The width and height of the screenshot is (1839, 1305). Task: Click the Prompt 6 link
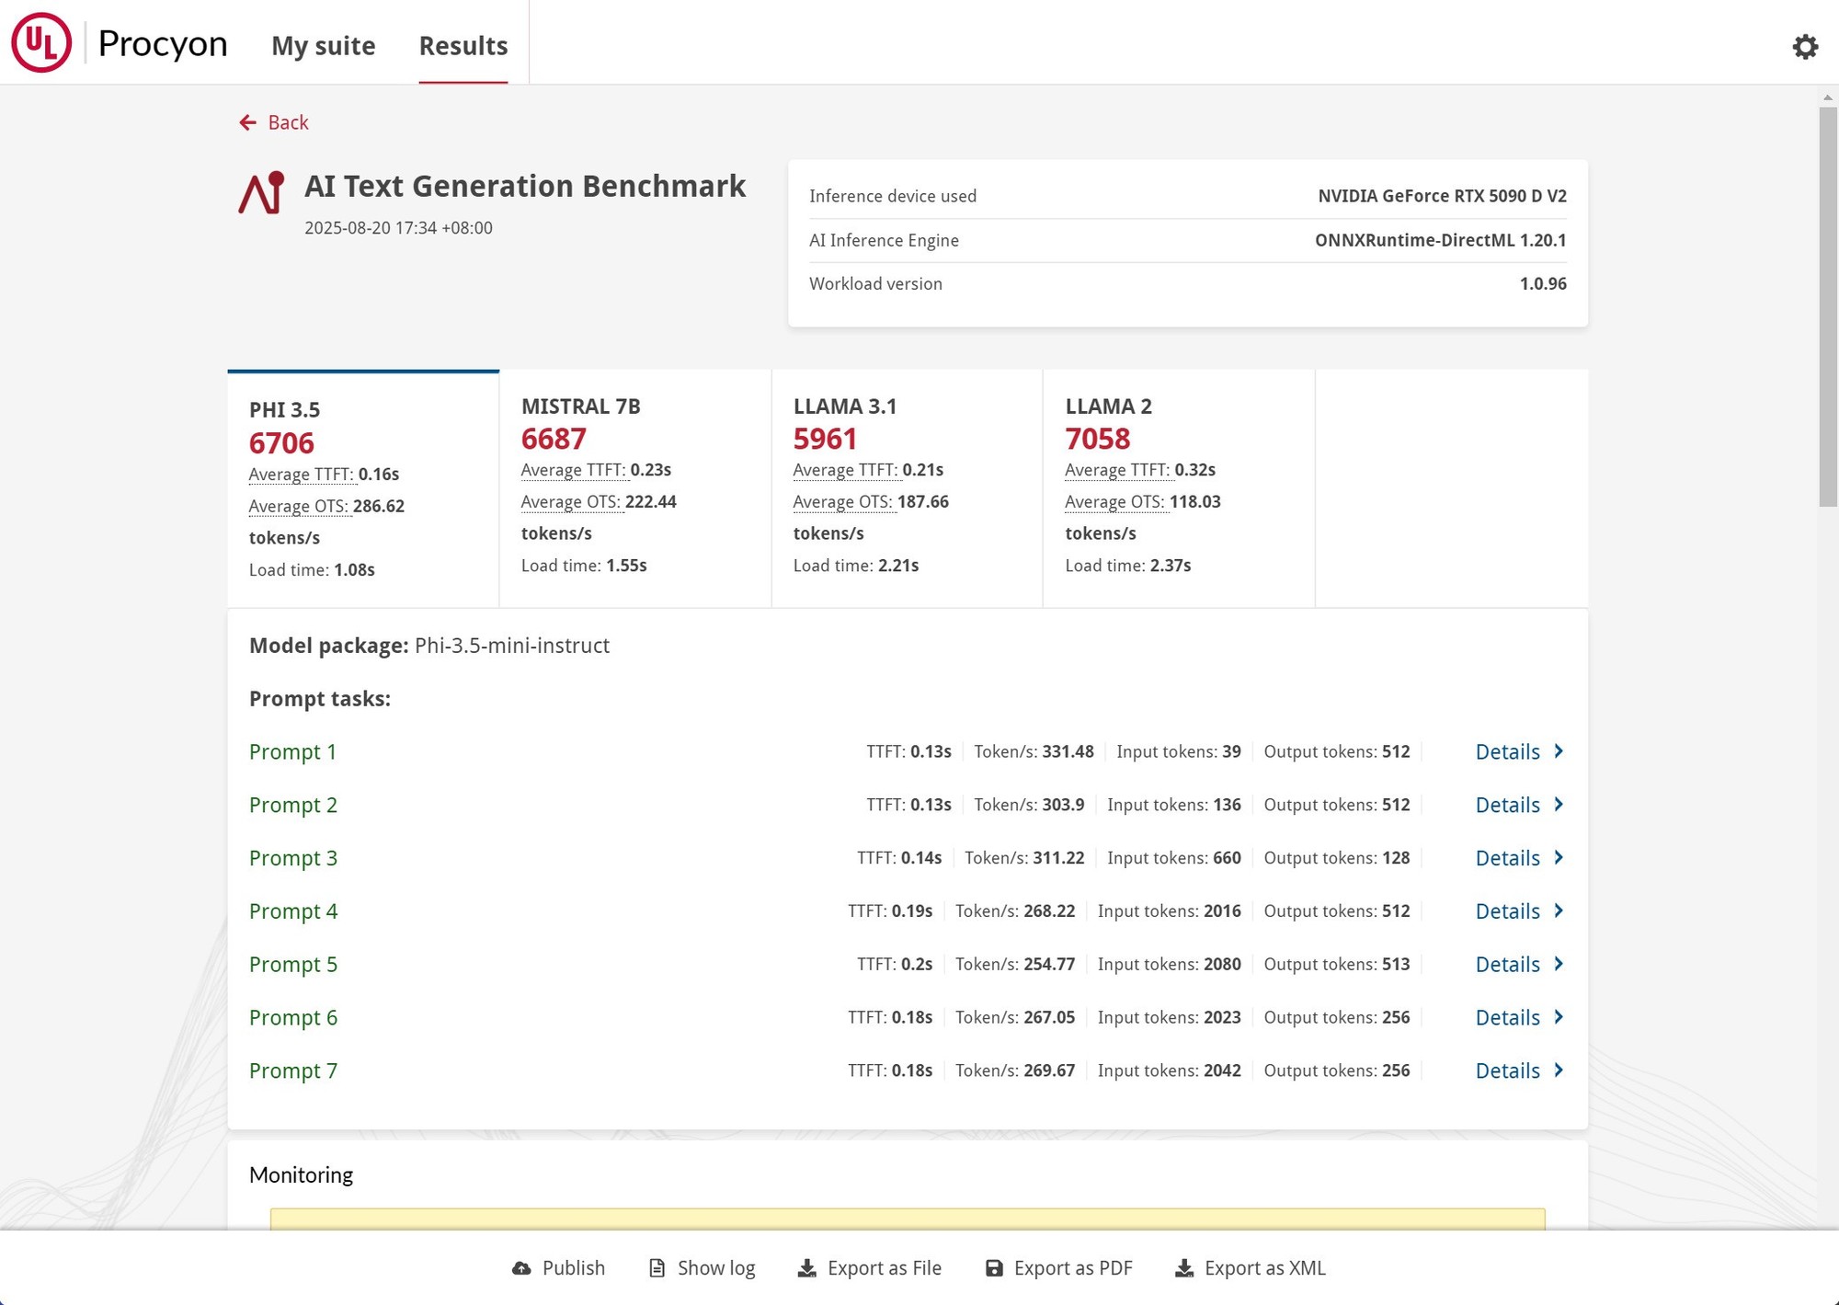(x=293, y=1017)
